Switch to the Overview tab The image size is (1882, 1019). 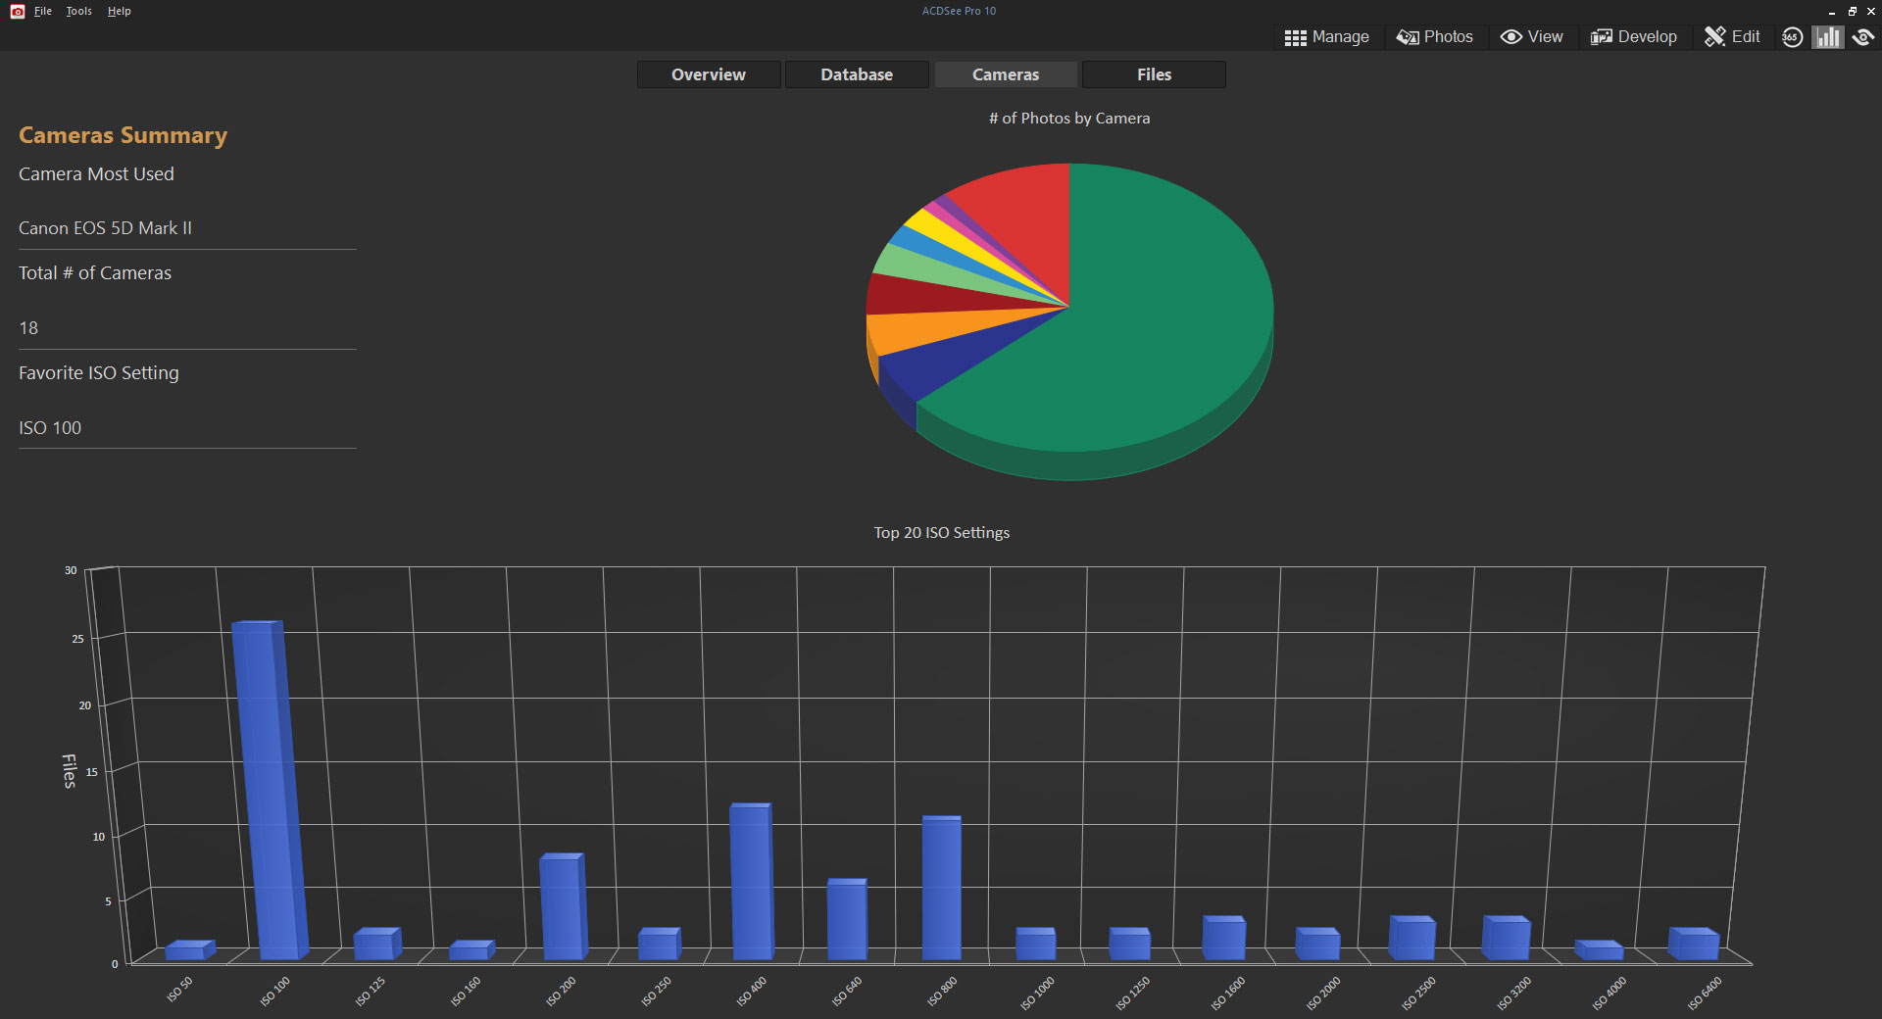(709, 74)
